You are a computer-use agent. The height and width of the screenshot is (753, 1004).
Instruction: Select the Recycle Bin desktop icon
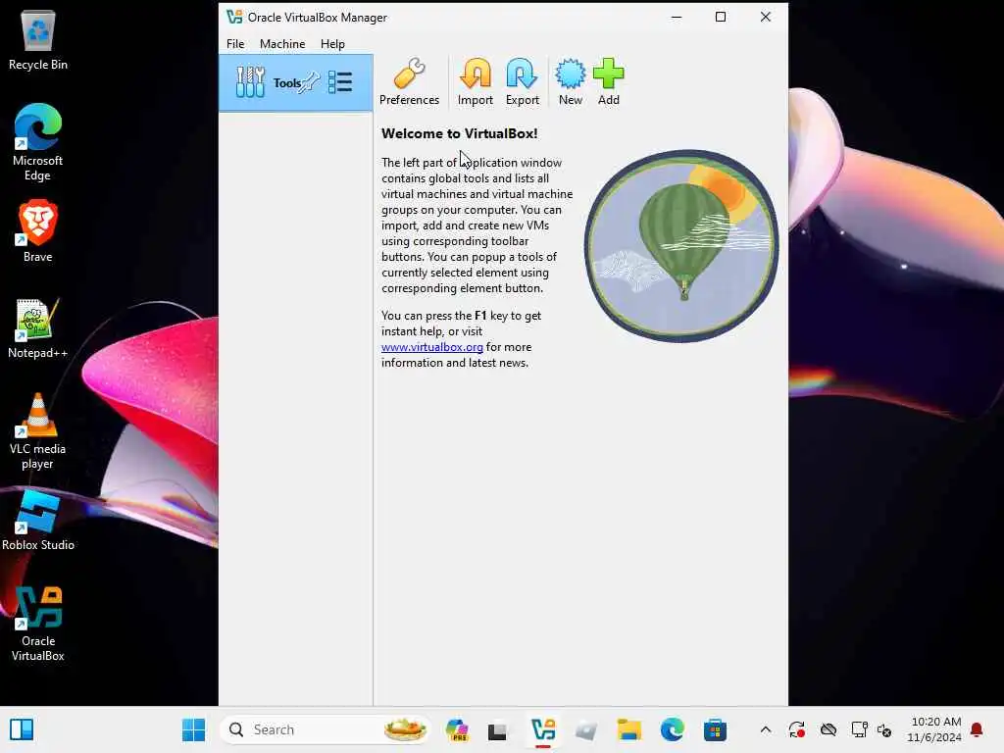tap(38, 39)
